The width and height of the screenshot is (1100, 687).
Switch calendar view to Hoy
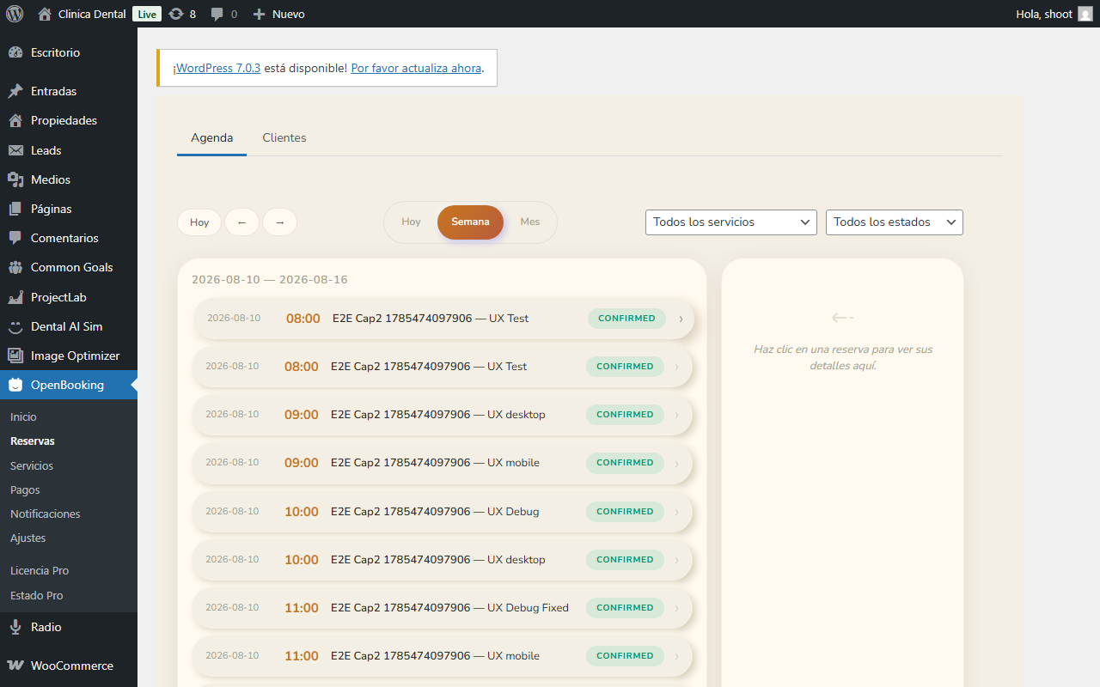(x=412, y=222)
